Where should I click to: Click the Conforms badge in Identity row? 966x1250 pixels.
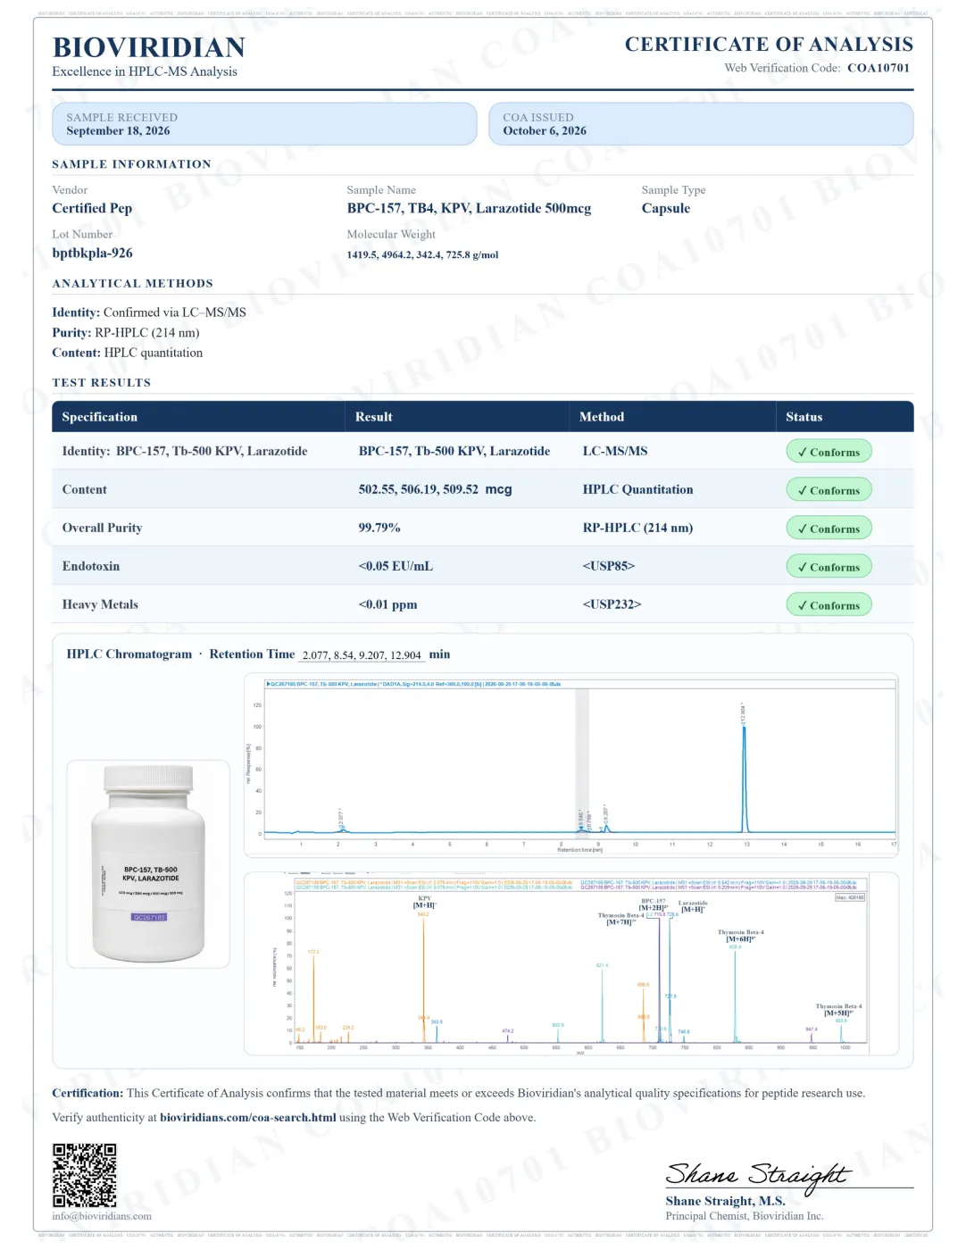(x=829, y=452)
